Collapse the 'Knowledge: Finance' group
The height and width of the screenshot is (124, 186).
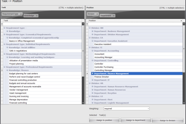7,70
